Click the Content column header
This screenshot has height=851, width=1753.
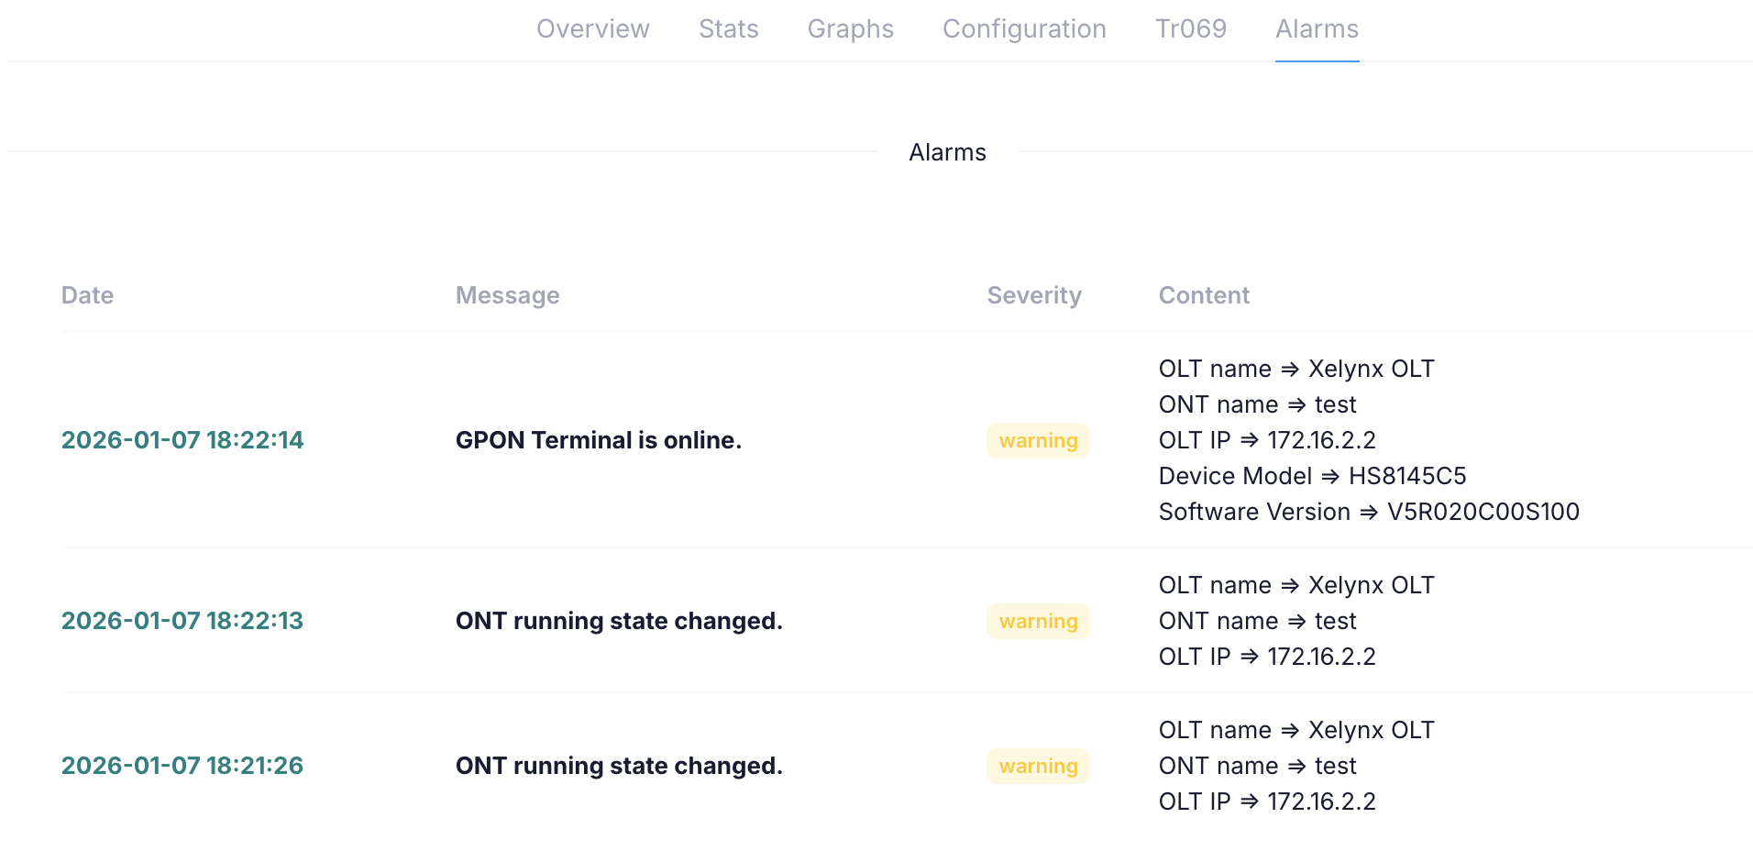1203,295
